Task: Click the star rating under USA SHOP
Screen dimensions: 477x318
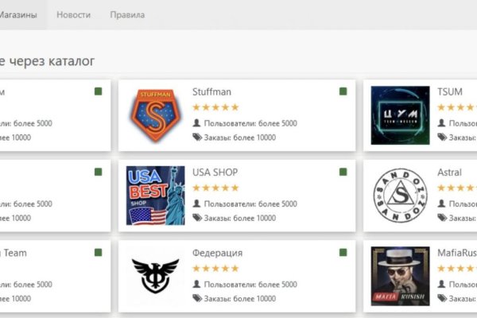Action: (215, 188)
